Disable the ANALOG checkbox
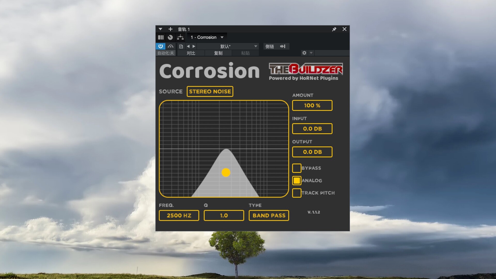This screenshot has height=279, width=496. click(297, 180)
